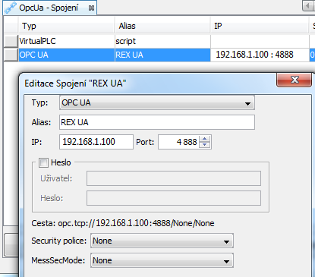Enable the Heslo checkbox
The width and height of the screenshot is (315, 277).
[x=43, y=162]
